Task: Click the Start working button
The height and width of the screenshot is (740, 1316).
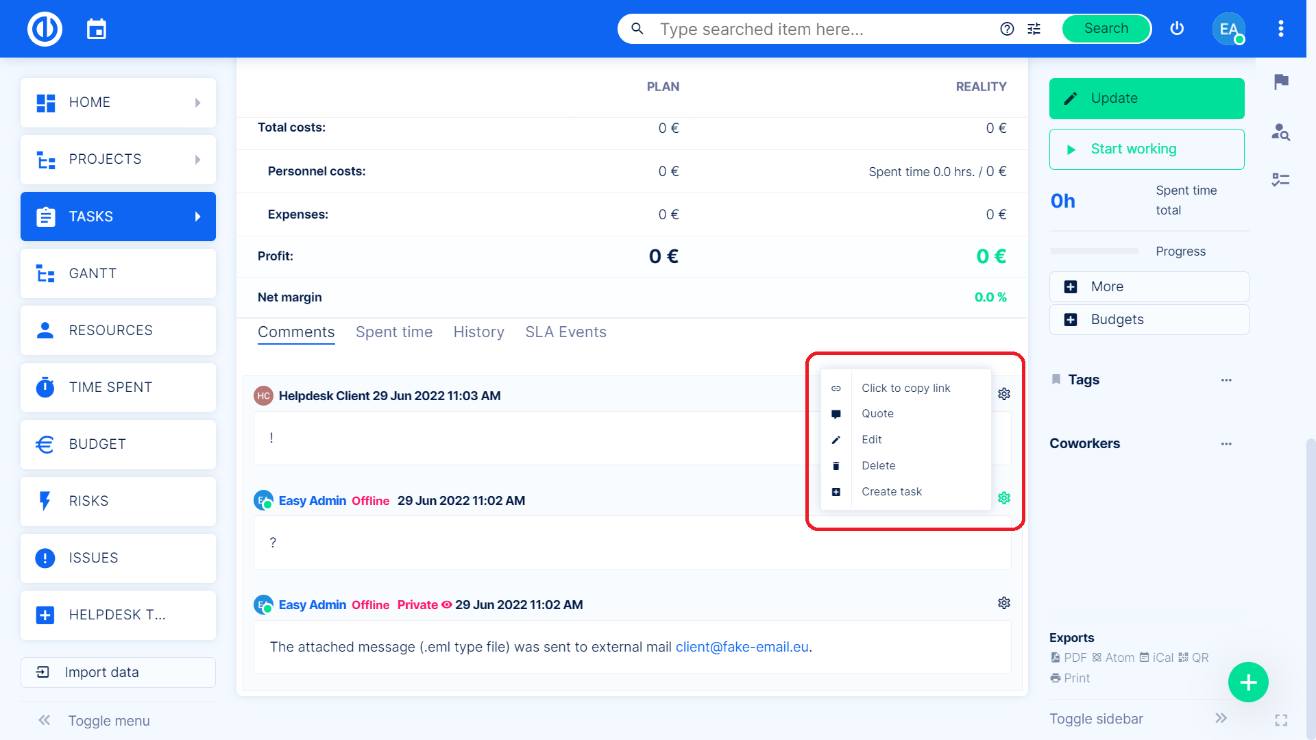Action: pyautogui.click(x=1147, y=149)
